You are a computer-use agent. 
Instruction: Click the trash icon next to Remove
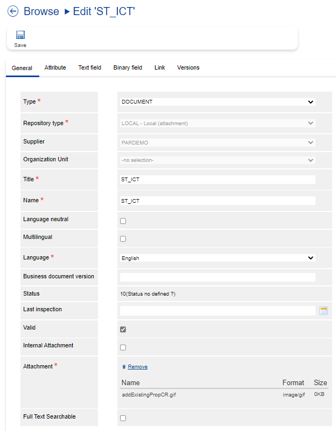click(x=124, y=367)
